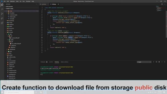
Task: Open the Go menu
Action: pyautogui.click(x=20, y=1)
